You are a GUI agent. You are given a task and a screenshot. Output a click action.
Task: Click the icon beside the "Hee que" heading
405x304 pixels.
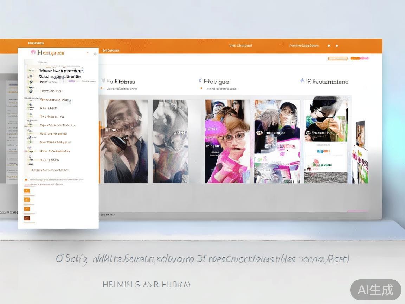click(x=200, y=81)
